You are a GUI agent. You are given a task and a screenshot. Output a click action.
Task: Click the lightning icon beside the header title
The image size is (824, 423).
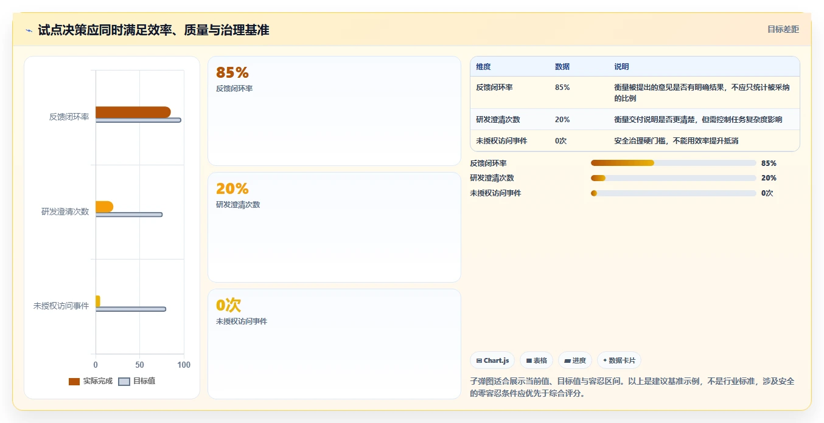29,30
